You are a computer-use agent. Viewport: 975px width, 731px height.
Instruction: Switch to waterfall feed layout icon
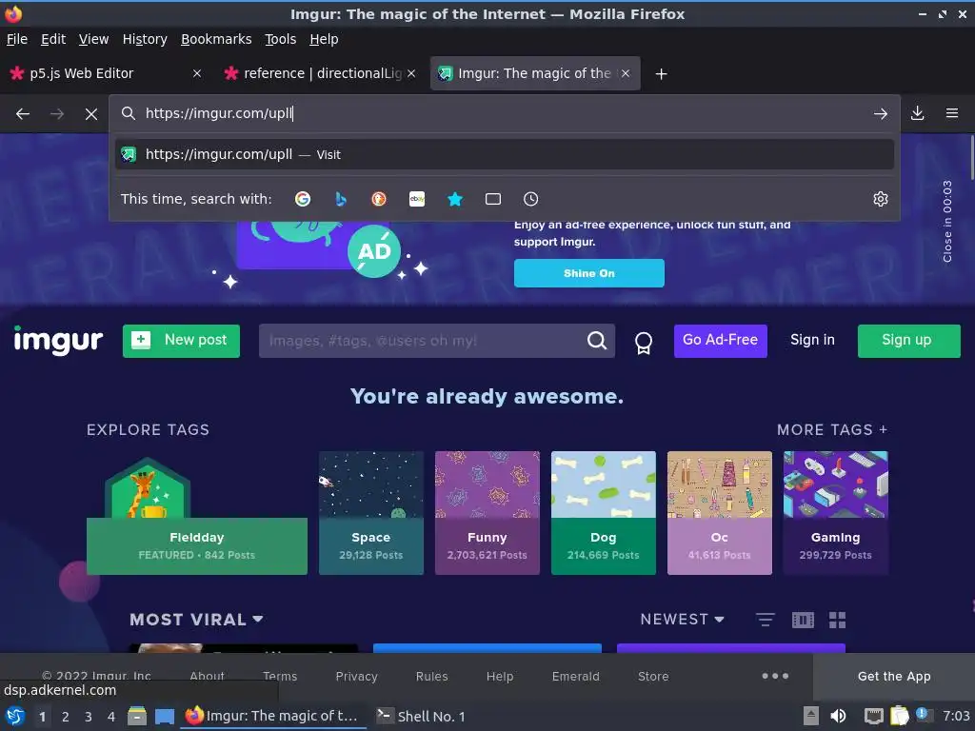[803, 620]
